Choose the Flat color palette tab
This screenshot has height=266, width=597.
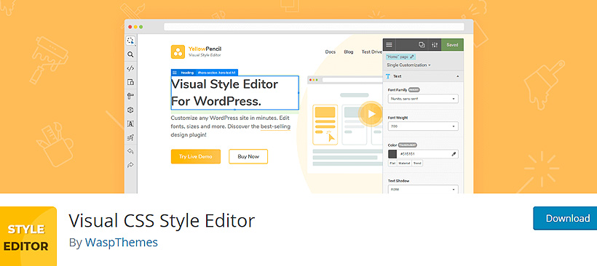392,163
